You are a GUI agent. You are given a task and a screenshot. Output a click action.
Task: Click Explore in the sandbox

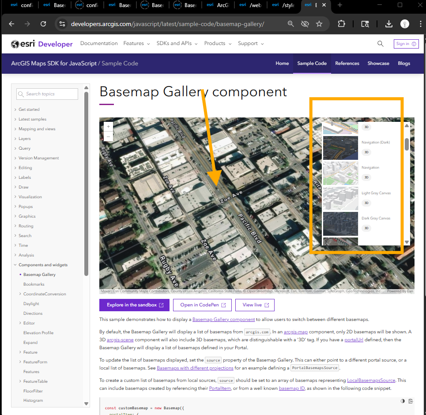[x=134, y=305]
